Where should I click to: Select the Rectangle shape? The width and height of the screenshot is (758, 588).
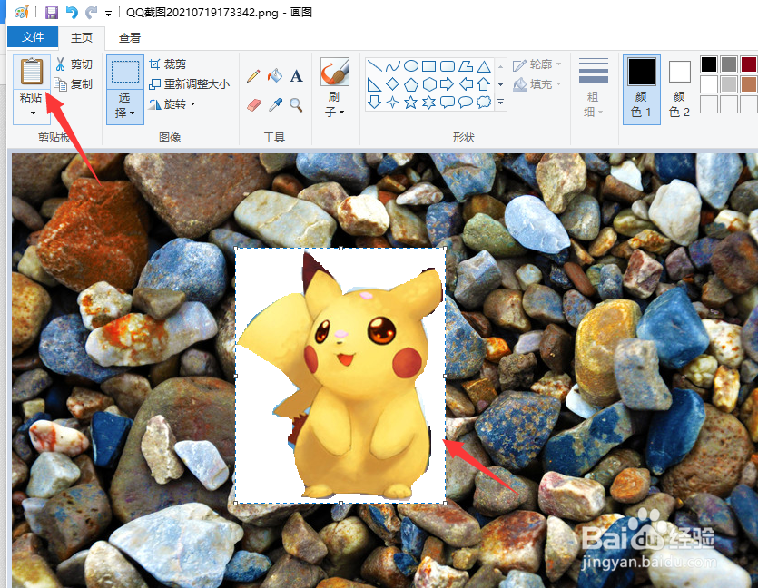[428, 66]
